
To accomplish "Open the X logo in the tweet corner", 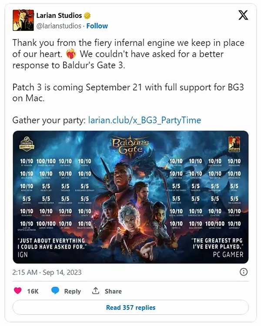I will [243, 15].
